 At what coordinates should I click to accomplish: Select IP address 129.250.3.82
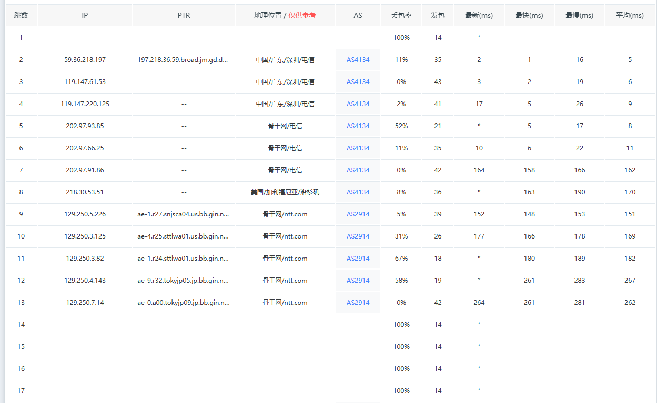click(85, 259)
